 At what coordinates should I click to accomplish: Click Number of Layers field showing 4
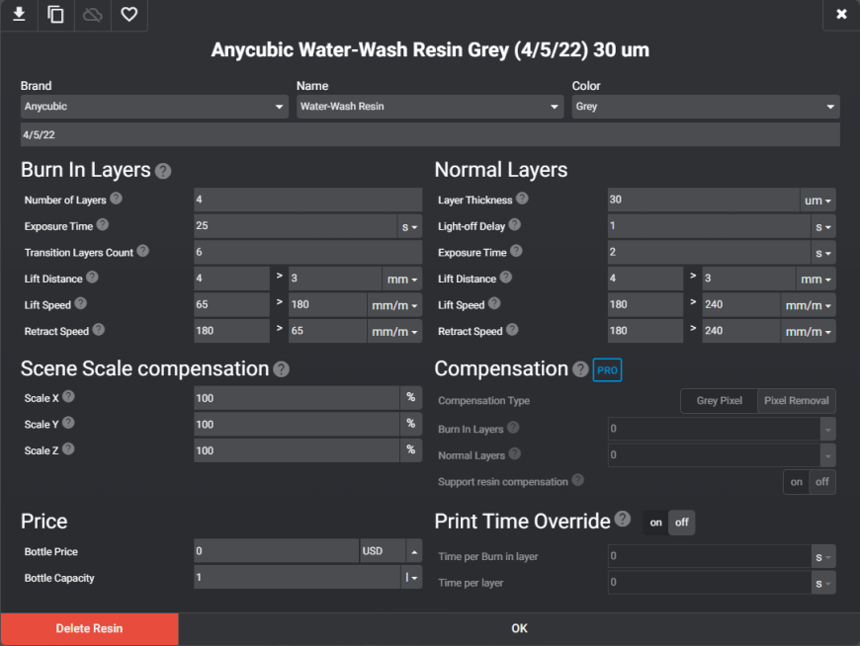(x=308, y=200)
